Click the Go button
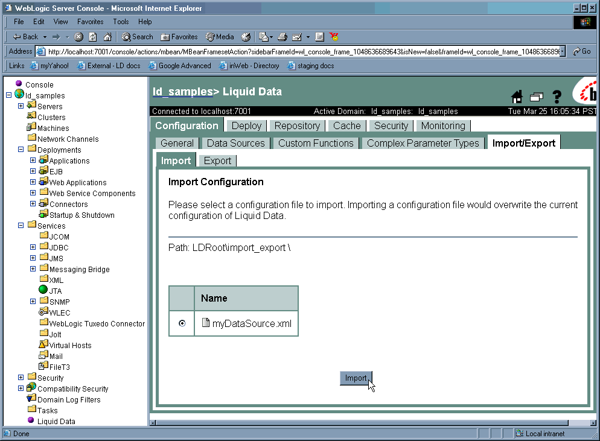600x441 pixels. click(582, 51)
